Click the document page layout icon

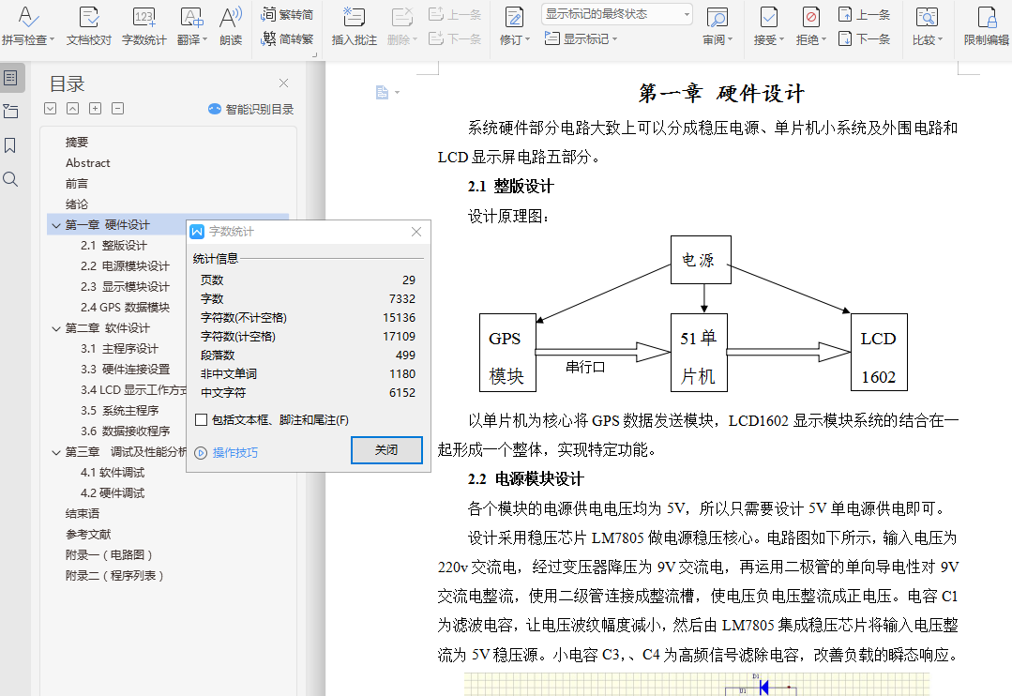point(382,93)
